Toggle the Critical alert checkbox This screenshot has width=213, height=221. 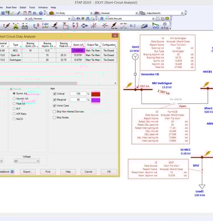(55, 93)
